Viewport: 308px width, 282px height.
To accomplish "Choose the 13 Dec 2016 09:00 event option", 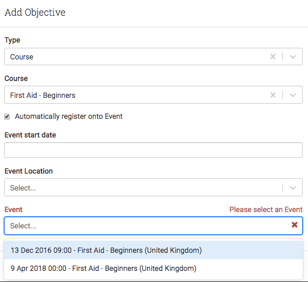I will click(x=153, y=250).
